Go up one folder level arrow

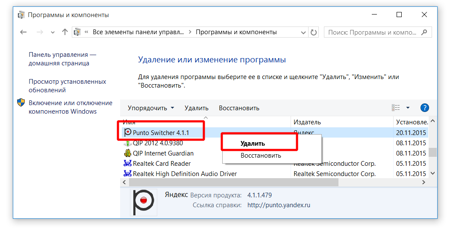click(x=65, y=32)
